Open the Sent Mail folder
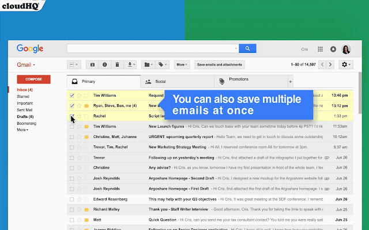Screen dimensions: 369x230 pos(24,110)
